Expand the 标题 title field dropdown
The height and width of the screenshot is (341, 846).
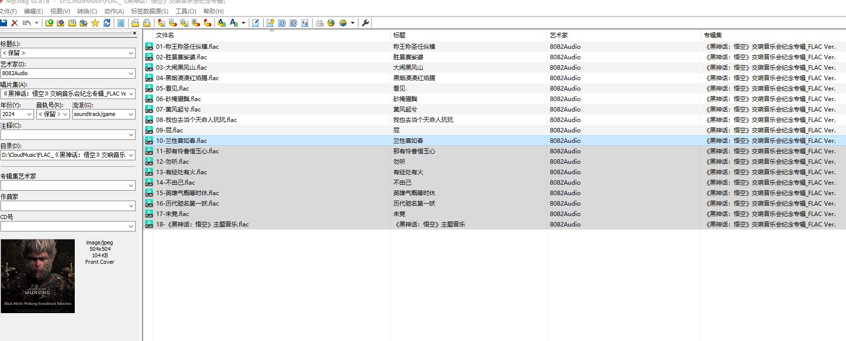[131, 53]
